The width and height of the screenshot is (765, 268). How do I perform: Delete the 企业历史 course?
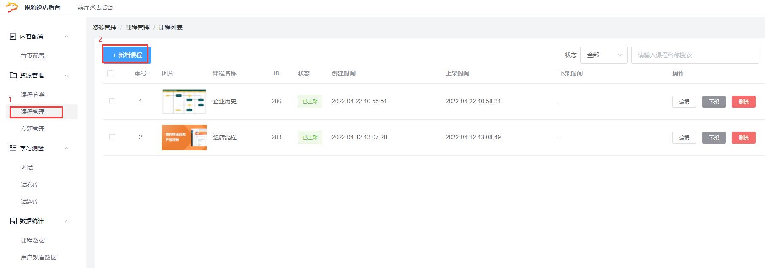pos(743,102)
